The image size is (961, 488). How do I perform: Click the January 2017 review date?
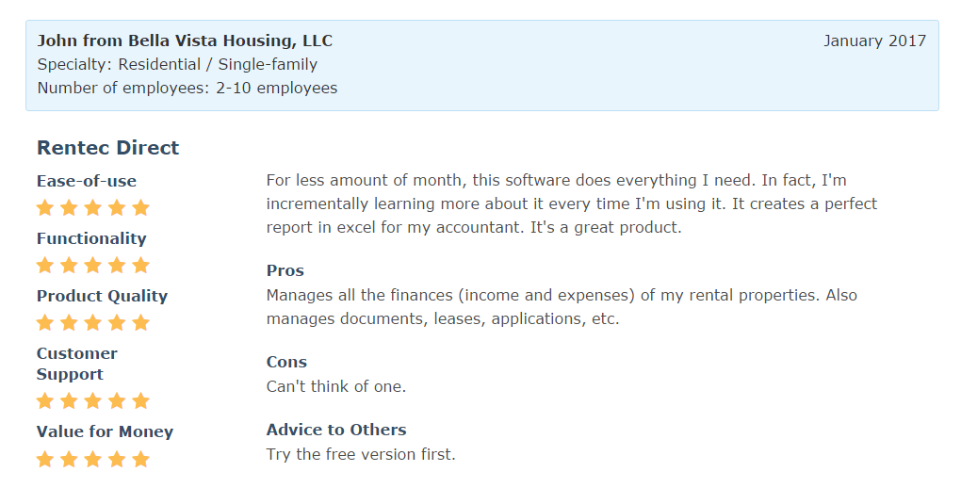[874, 41]
